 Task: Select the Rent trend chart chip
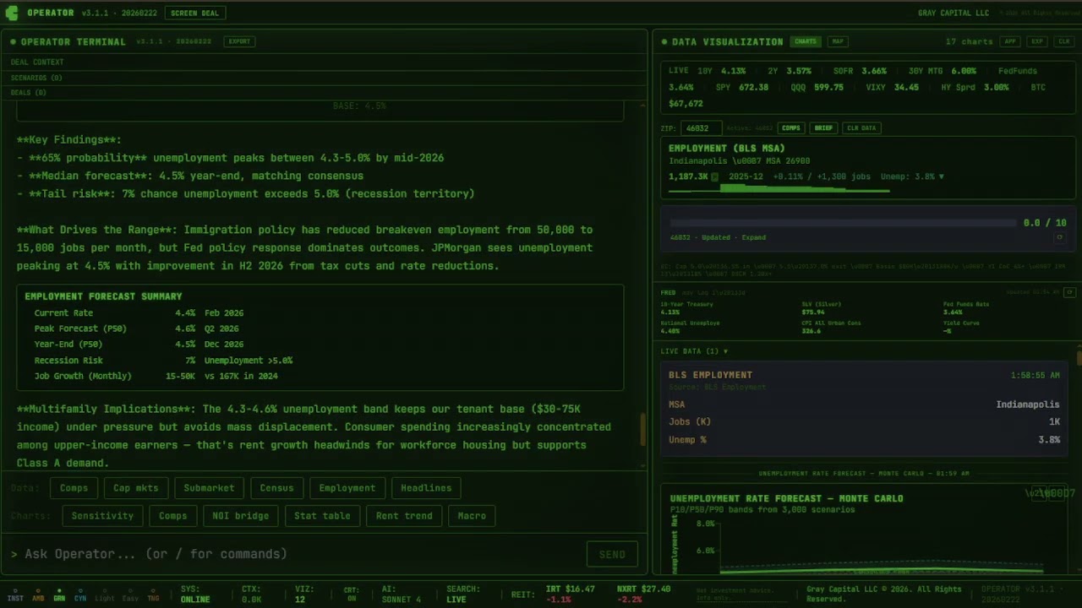[404, 516]
